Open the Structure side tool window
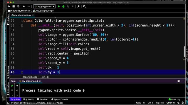This screenshot has height=105, width=188. click(x=8, y=72)
